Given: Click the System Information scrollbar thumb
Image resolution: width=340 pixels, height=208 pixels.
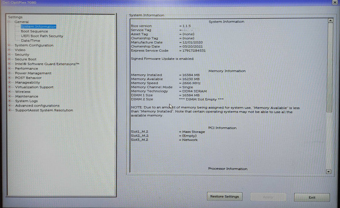Looking at the screenshot, I should tap(330, 67).
